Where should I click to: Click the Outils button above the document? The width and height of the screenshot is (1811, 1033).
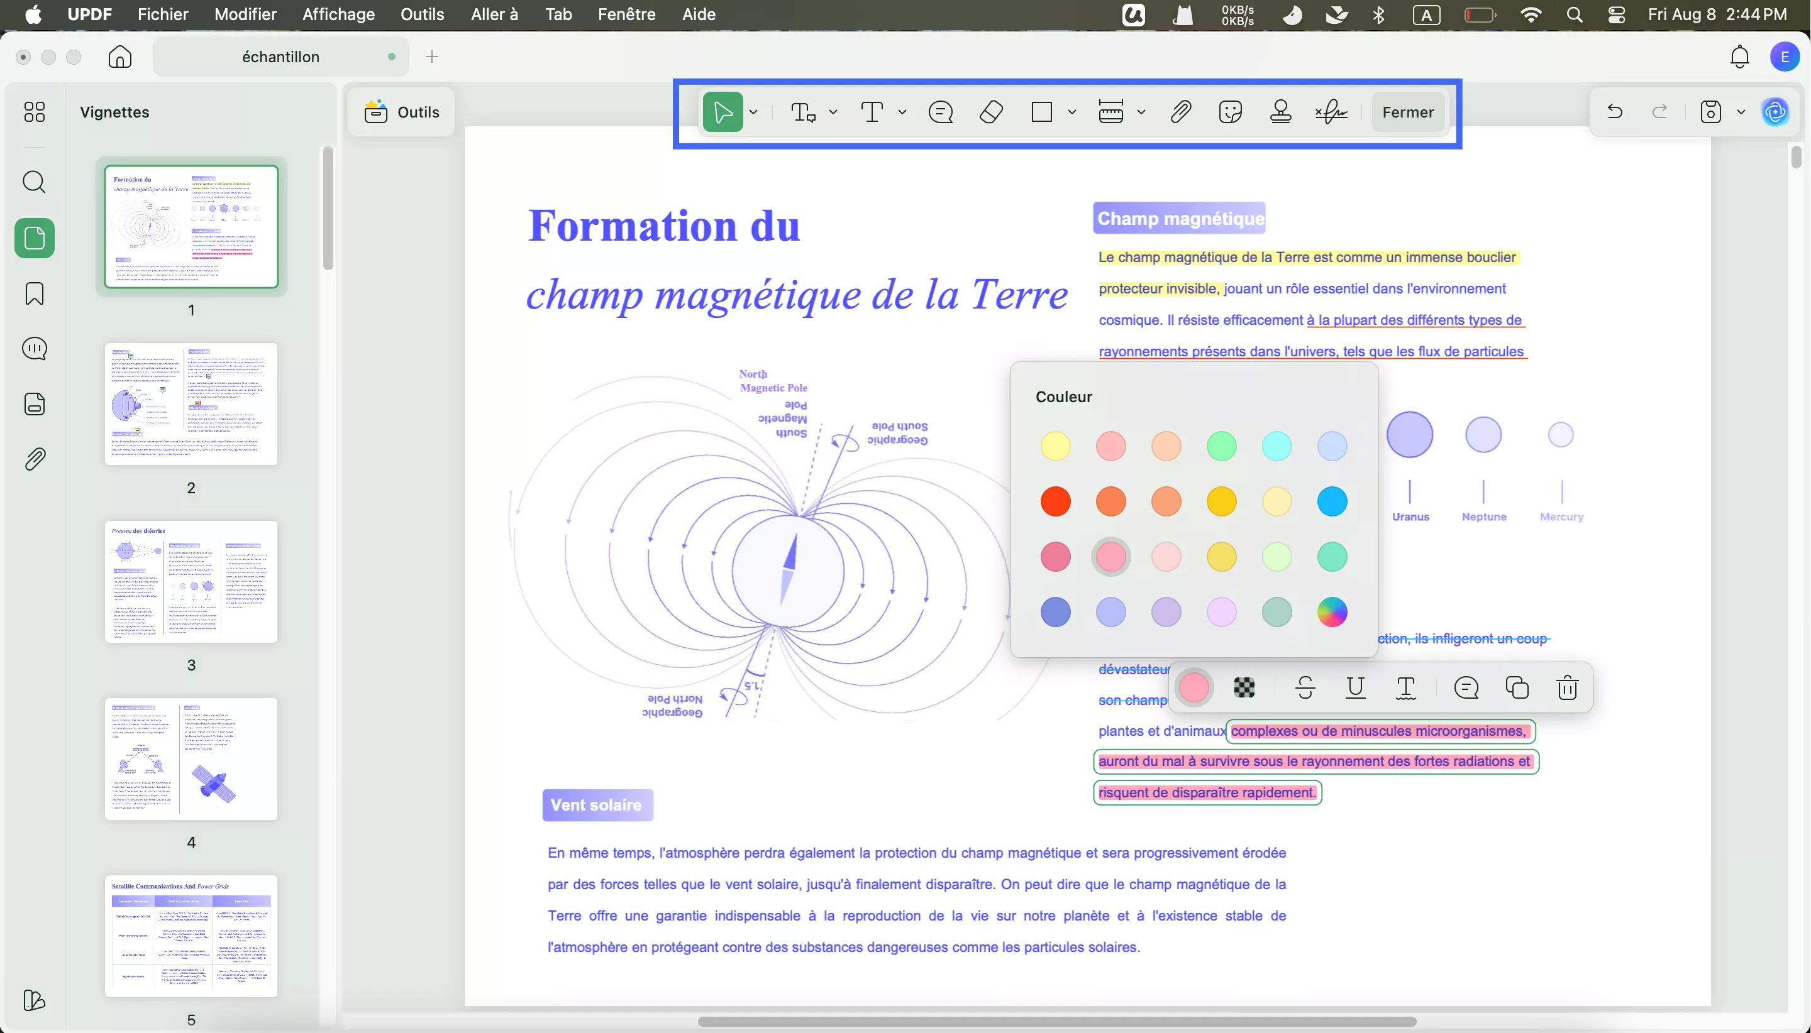click(x=402, y=111)
